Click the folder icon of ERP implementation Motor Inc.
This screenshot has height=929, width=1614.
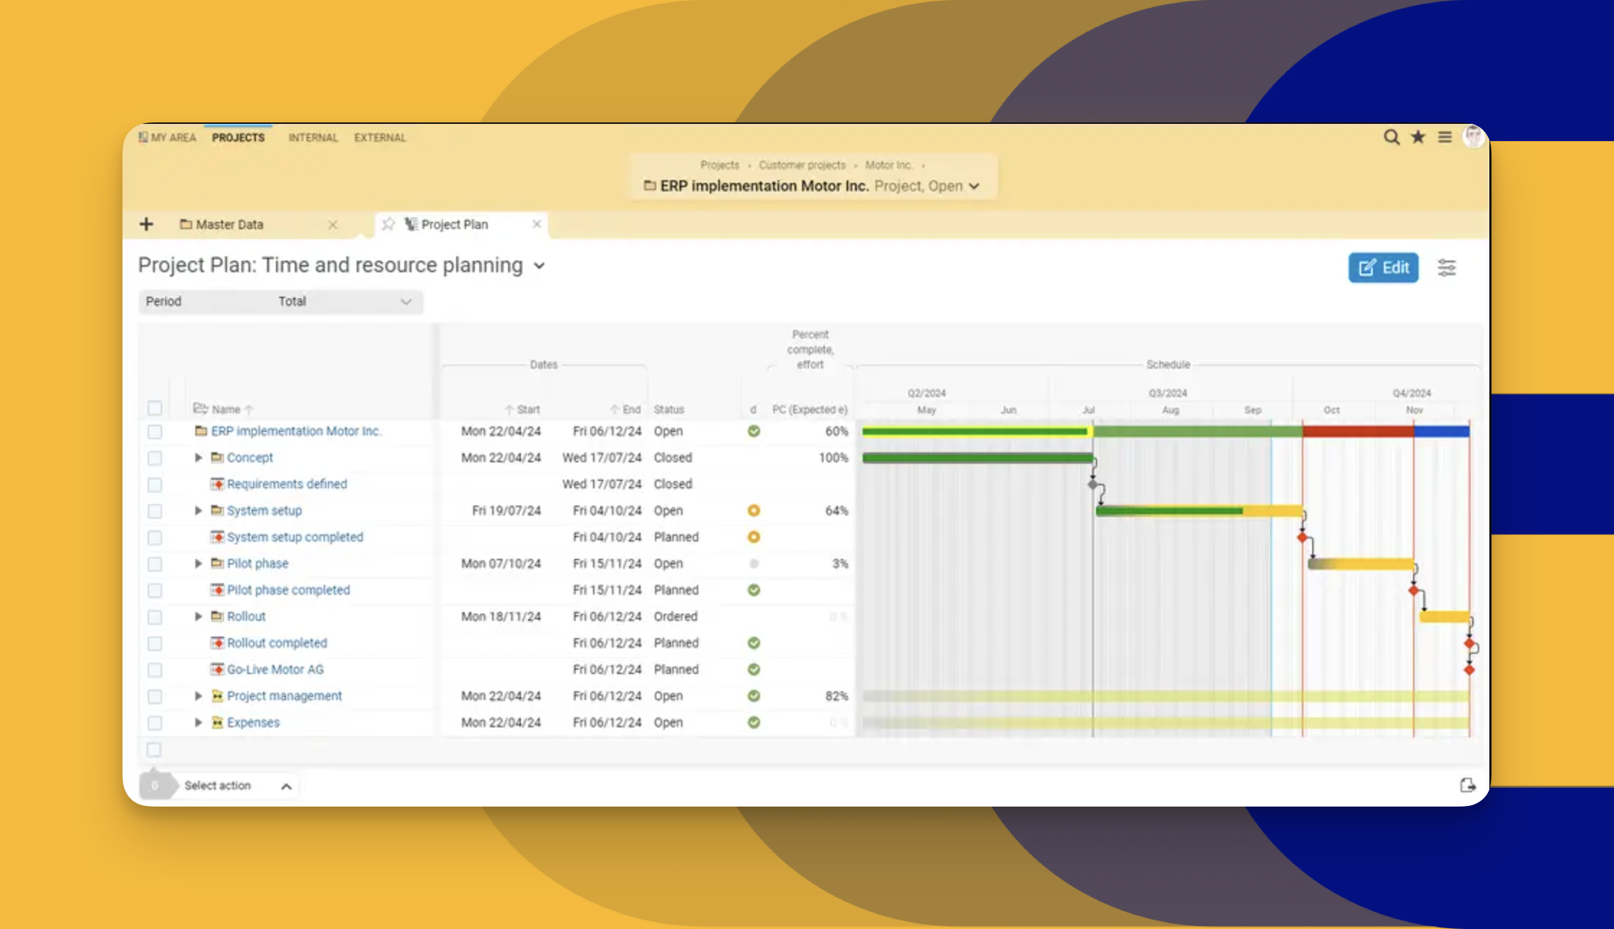pyautogui.click(x=201, y=431)
